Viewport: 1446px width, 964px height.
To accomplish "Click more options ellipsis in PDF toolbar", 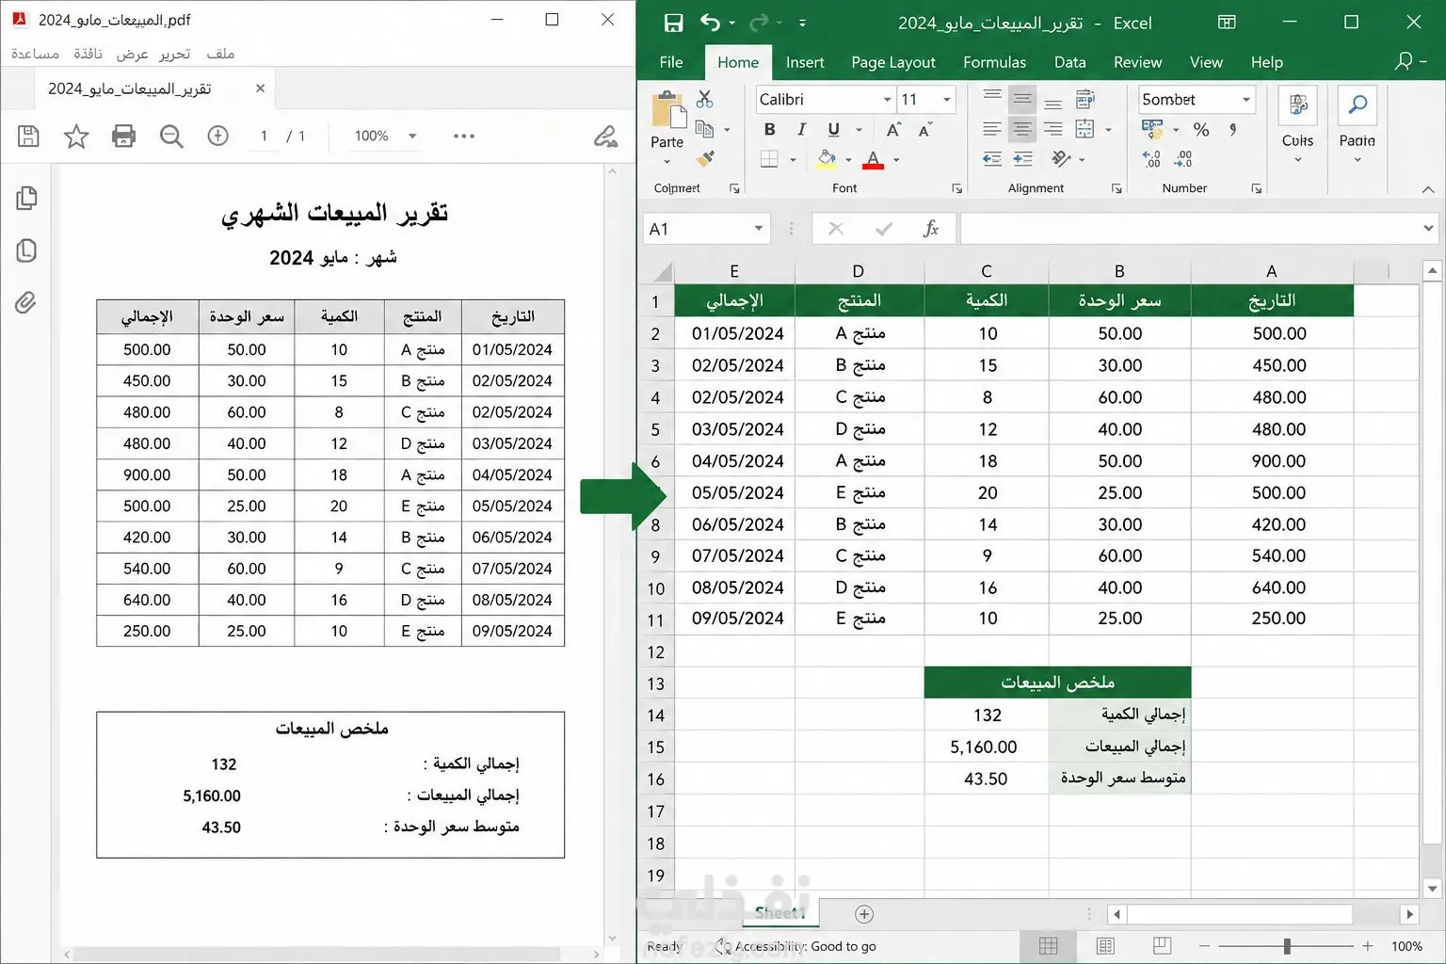I will click(463, 137).
